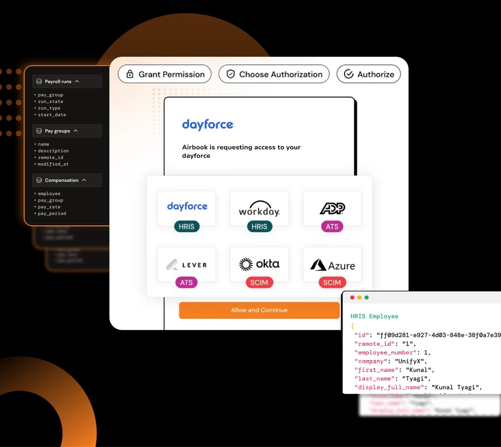Image resolution: width=501 pixels, height=447 pixels.
Task: Click the "last_name": "Tyagi" line
Action: click(392, 379)
